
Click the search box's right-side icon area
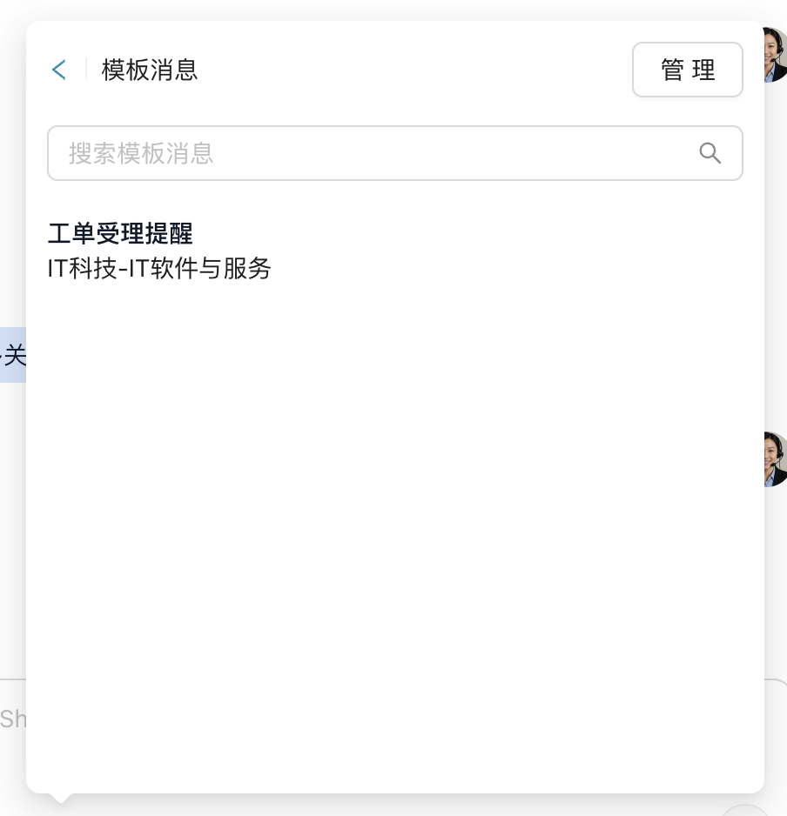[710, 153]
